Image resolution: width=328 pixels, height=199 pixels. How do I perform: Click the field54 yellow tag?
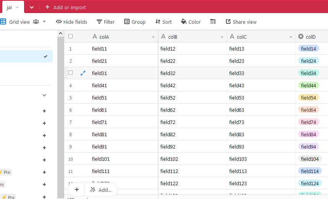[309, 98]
